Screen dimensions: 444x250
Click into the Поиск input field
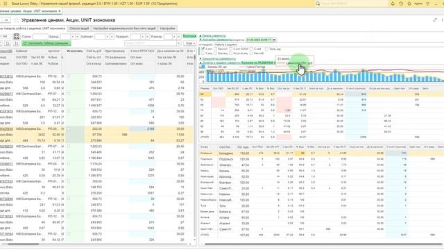click(x=40, y=37)
